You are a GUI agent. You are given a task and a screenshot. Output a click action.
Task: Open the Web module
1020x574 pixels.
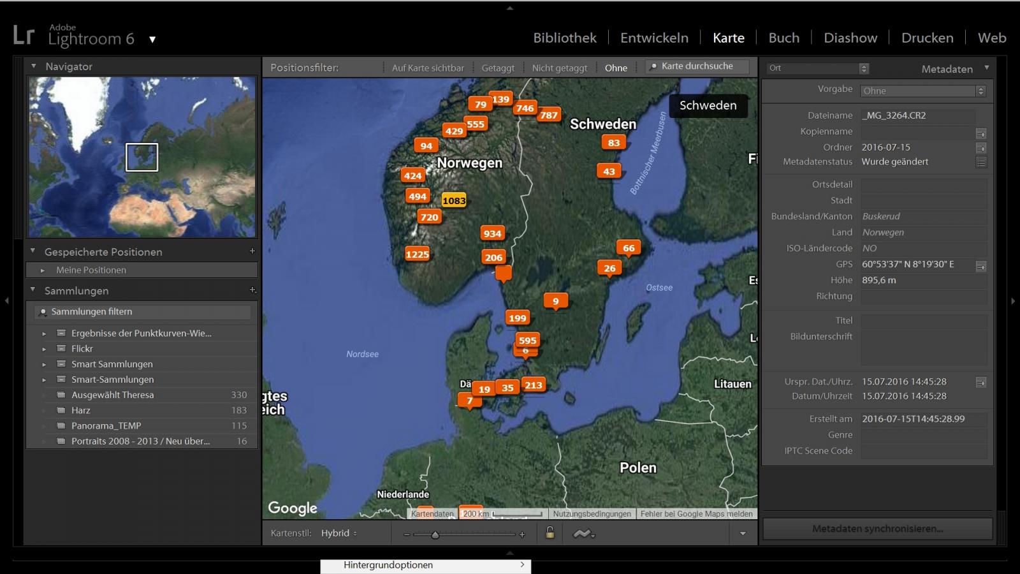992,38
